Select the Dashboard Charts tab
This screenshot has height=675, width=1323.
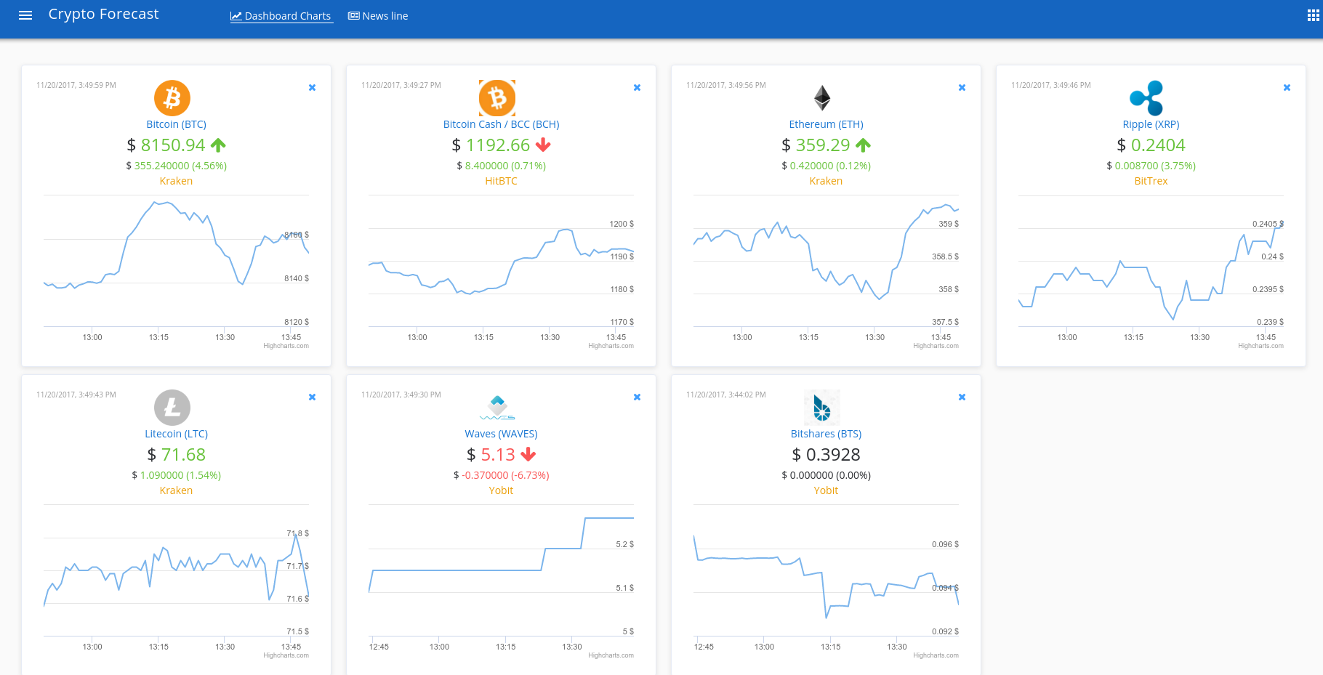tap(281, 15)
